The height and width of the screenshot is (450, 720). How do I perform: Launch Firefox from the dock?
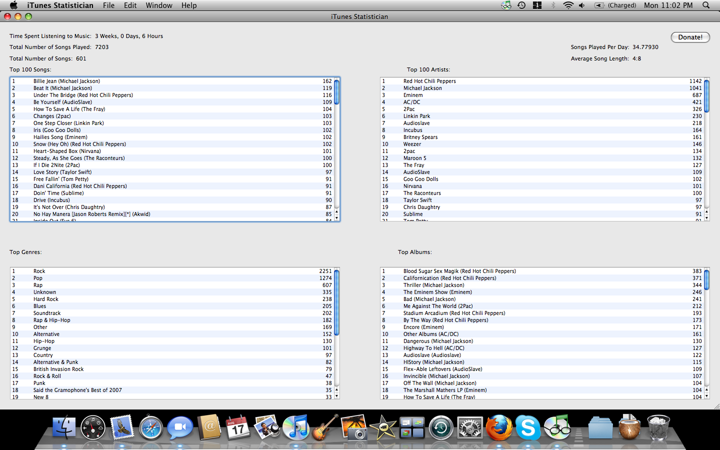499,427
